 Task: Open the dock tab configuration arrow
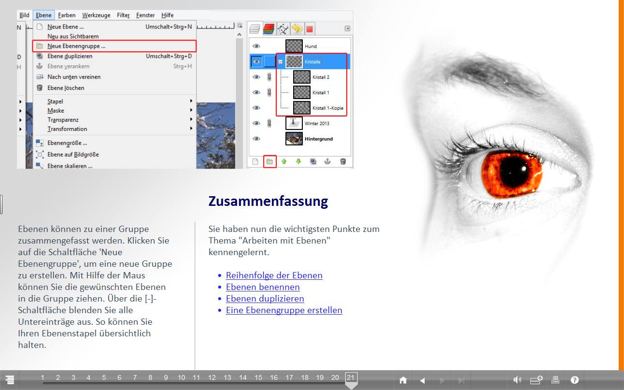347,29
